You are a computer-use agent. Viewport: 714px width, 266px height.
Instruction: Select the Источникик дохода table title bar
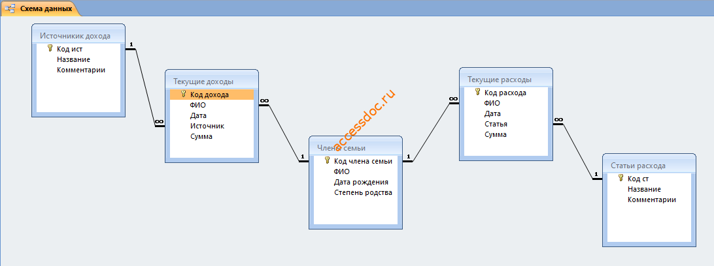[78, 35]
